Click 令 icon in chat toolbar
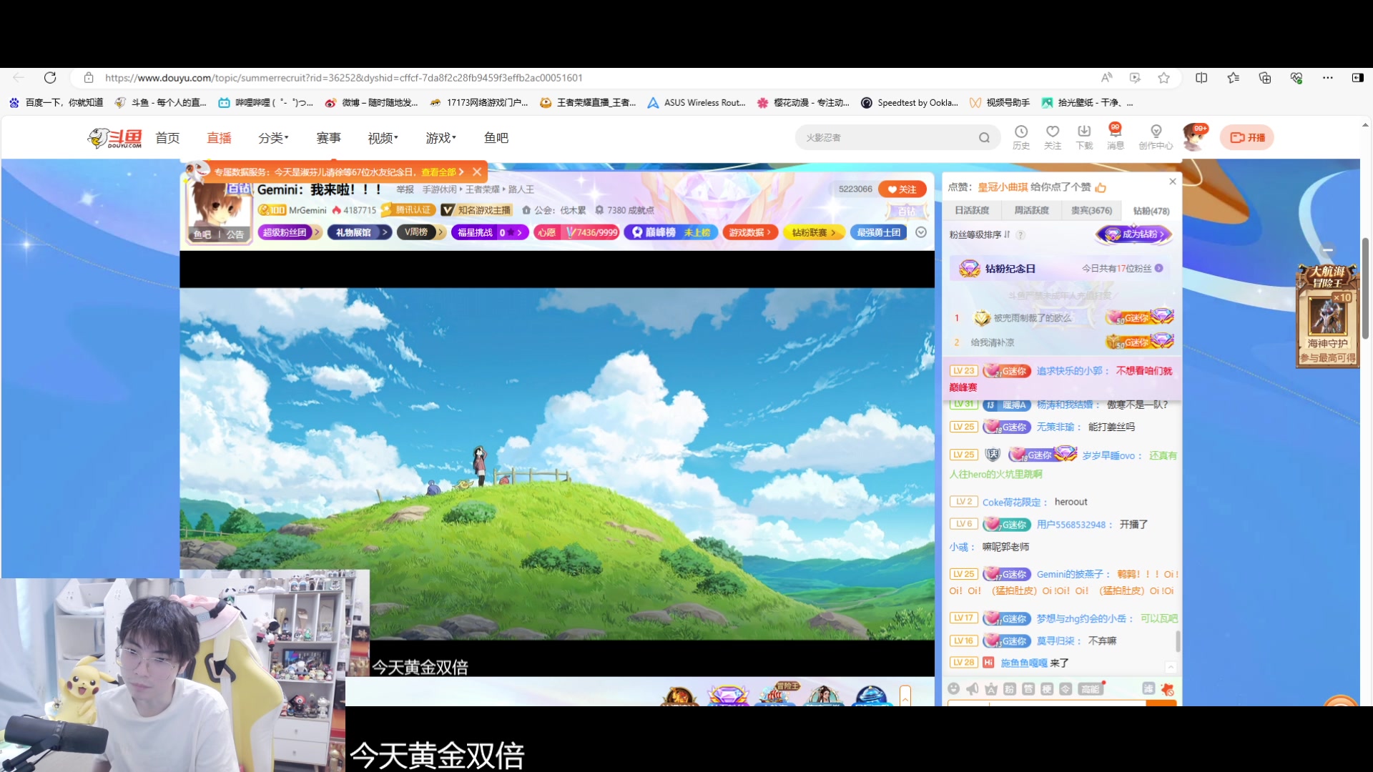Viewport: 1373px width, 772px height. point(1066,688)
